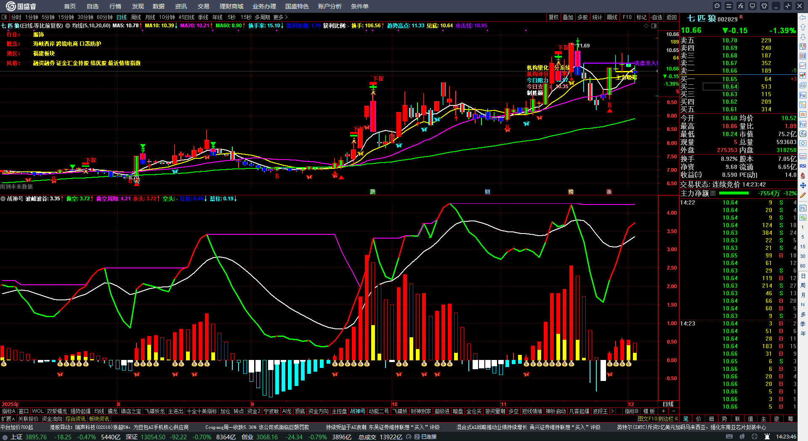
Task: Open the 窗口 window count selector
Action: (24, 411)
